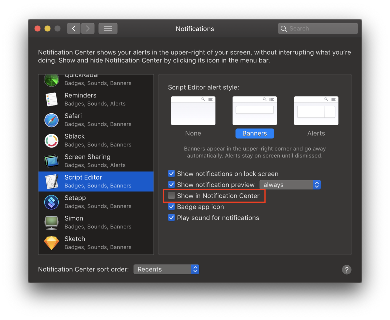390x320 pixels.
Task: Open the Recents sort order dropdown
Action: click(166, 269)
